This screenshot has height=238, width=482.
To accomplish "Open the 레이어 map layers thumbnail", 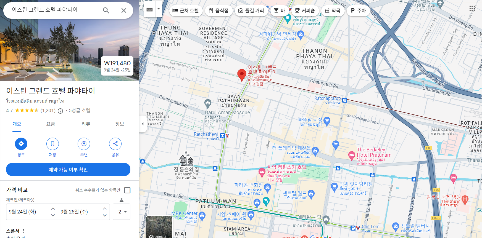I will (x=159, y=227).
